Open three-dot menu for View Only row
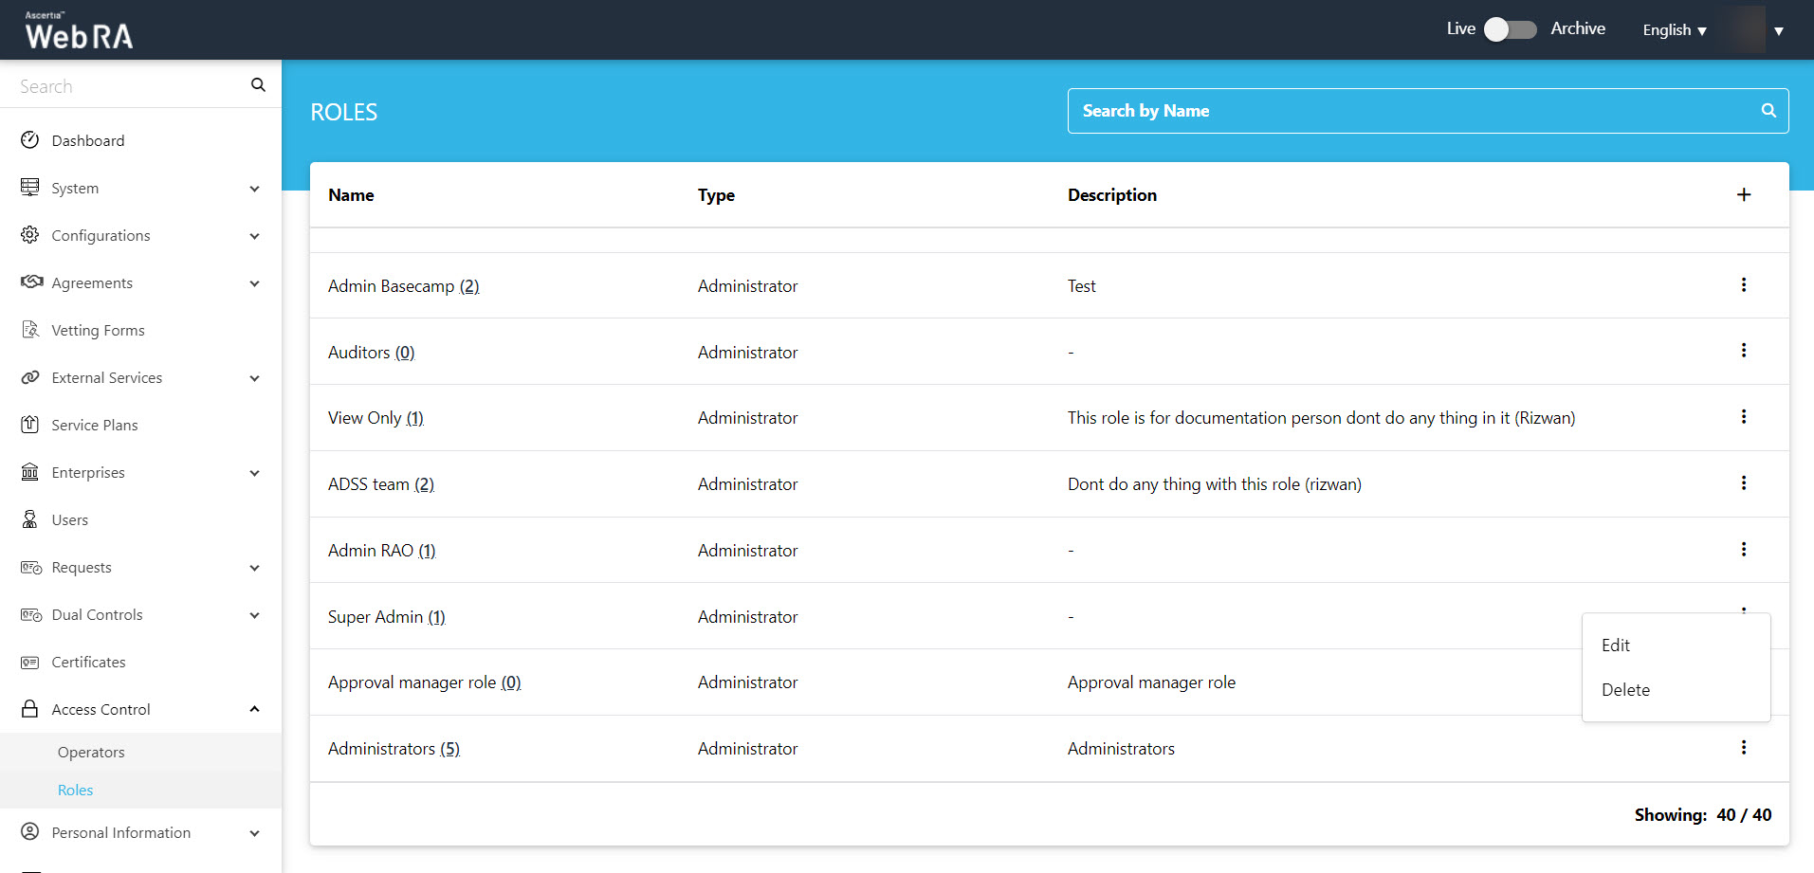 point(1743,417)
